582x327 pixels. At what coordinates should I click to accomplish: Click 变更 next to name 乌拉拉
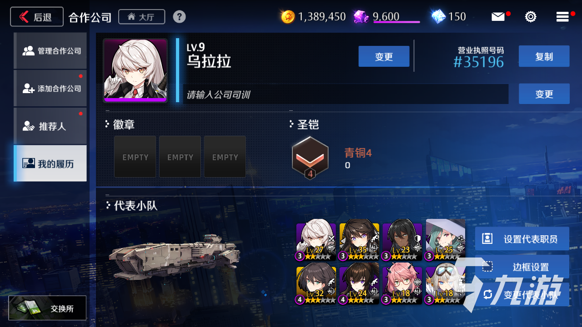384,56
